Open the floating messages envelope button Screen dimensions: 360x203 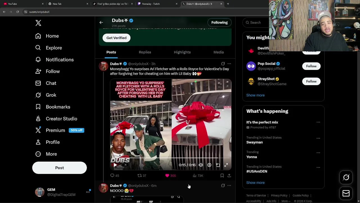click(346, 193)
